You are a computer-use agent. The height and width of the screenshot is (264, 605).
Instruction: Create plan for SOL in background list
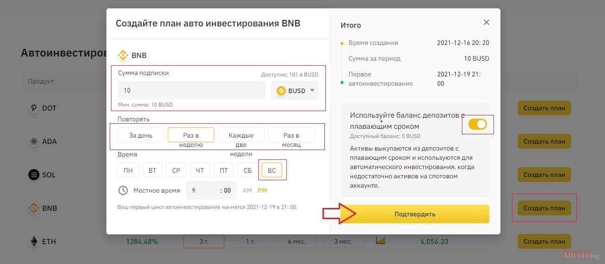point(544,175)
